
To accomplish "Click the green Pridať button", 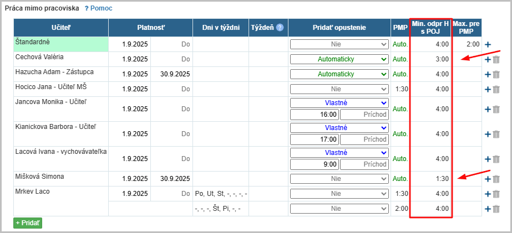I will [28, 223].
